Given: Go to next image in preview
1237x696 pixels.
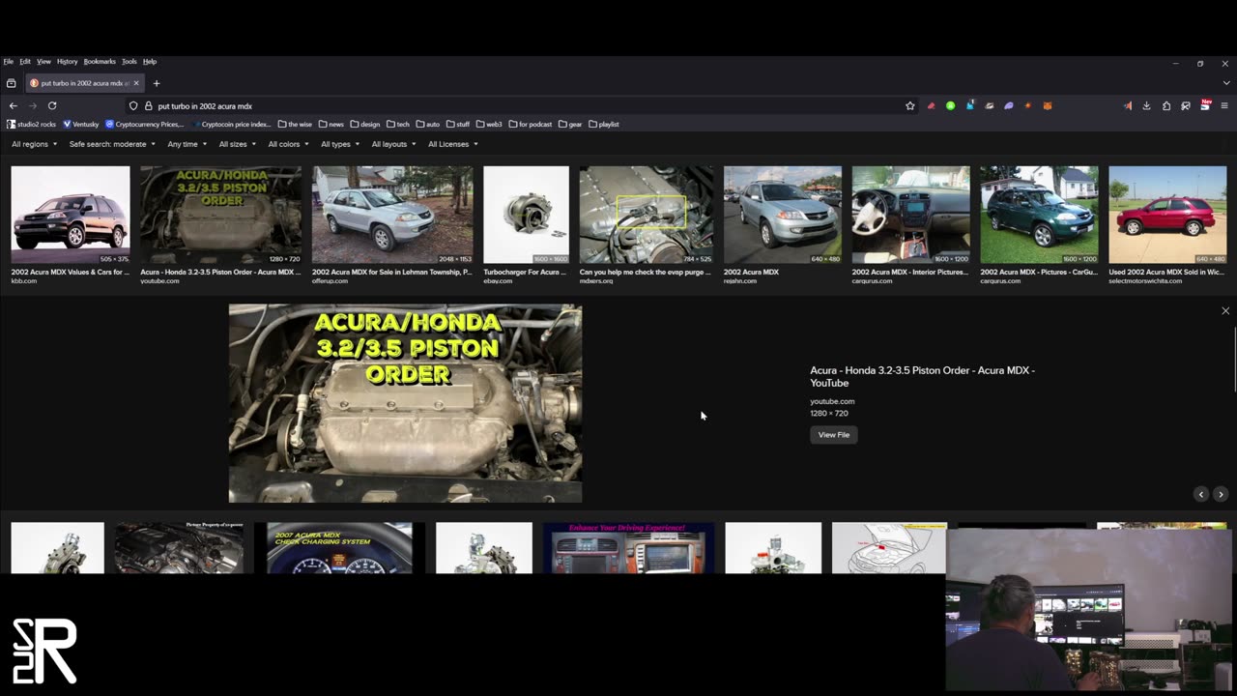Looking at the screenshot, I should coord(1221,494).
